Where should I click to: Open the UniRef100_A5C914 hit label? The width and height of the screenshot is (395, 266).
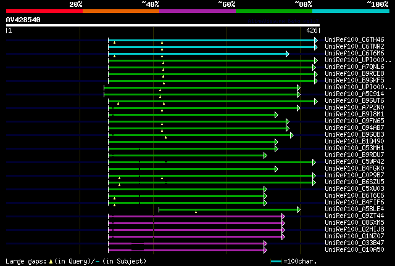[354, 94]
